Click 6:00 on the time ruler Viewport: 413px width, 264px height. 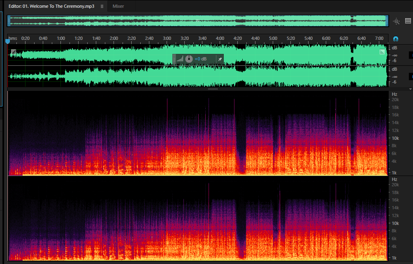tap(326, 38)
